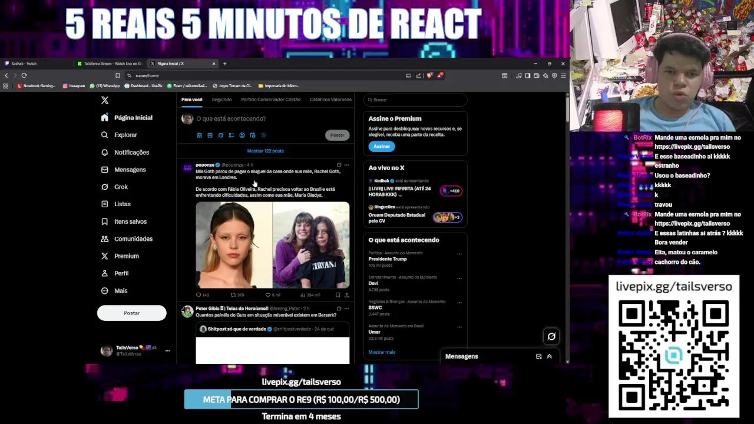Open Explorar from the sidebar
Screen dimensions: 754x424
pos(119,135)
